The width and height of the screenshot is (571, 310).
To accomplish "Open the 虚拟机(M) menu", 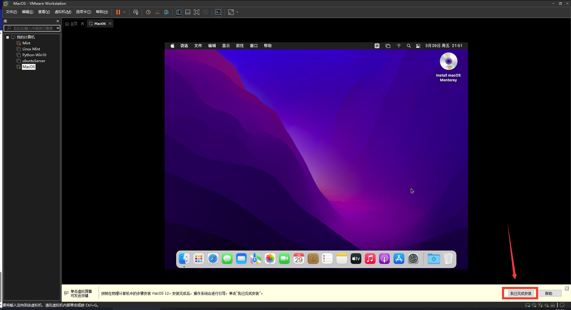I will [63, 12].
